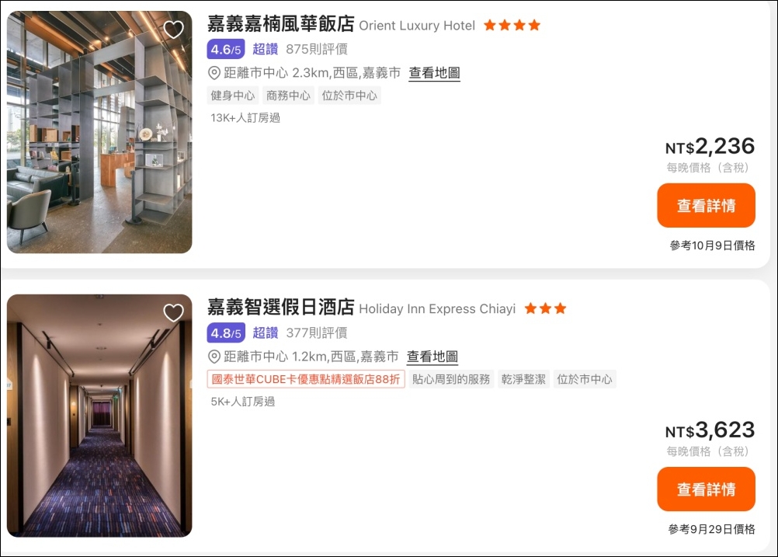Open Holiday Inn Express hallway photo
The width and height of the screenshot is (778, 557).
(99, 416)
